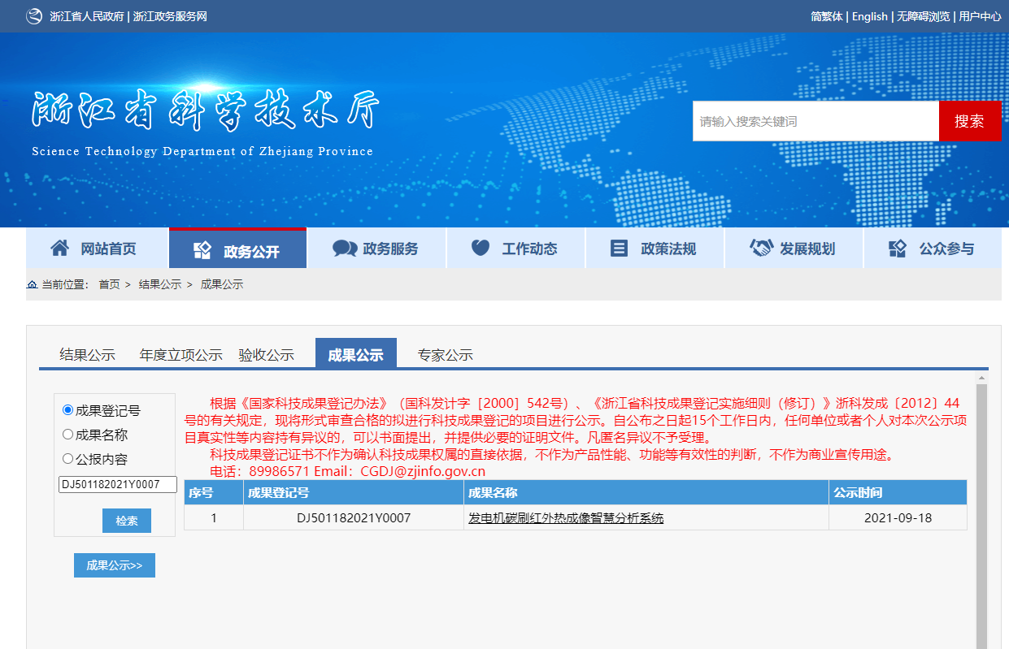Screen dimensions: 1009x649
Task: Click the 成果公示>> button
Action: [115, 565]
